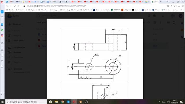Viewport: 185px width, 104px height.
Task: Switch to the Telegram tab
Action: point(7,2)
